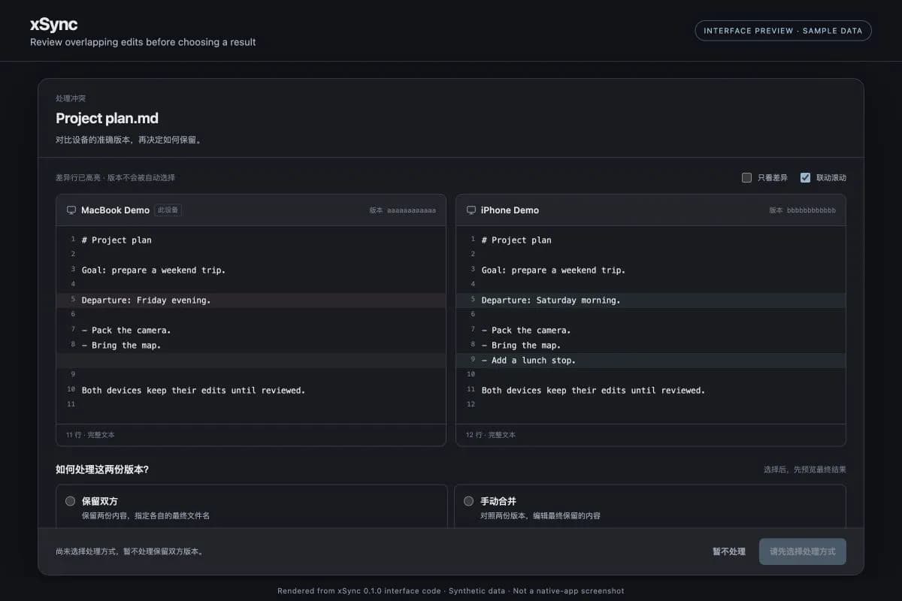
Task: Click the xSync app title
Action: click(x=53, y=25)
